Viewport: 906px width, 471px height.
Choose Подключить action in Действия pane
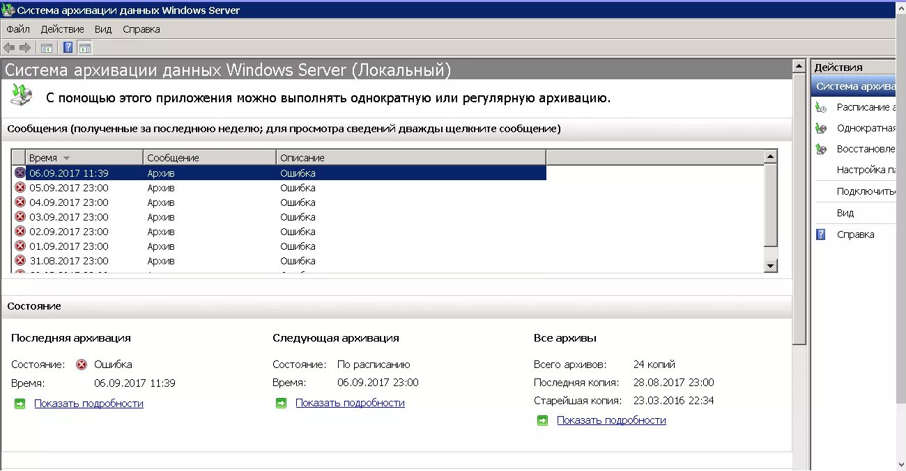click(x=866, y=191)
